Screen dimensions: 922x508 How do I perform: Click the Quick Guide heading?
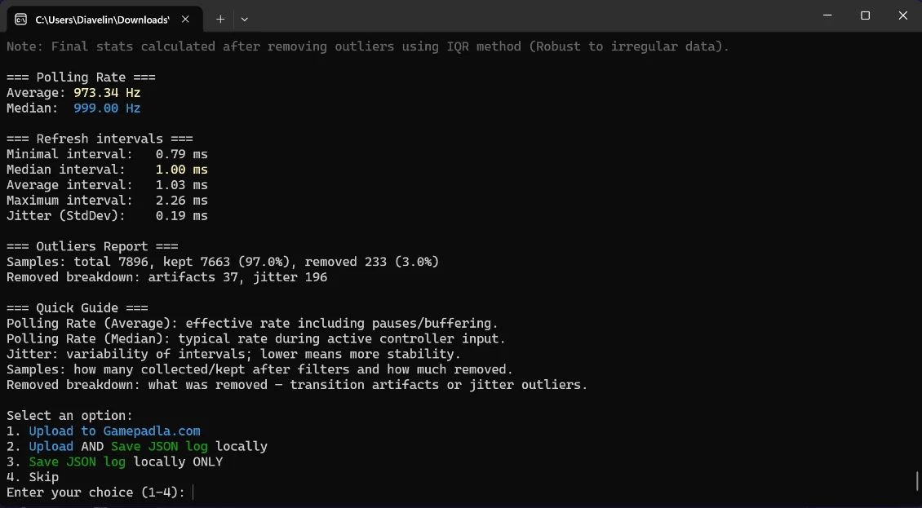tap(77, 308)
